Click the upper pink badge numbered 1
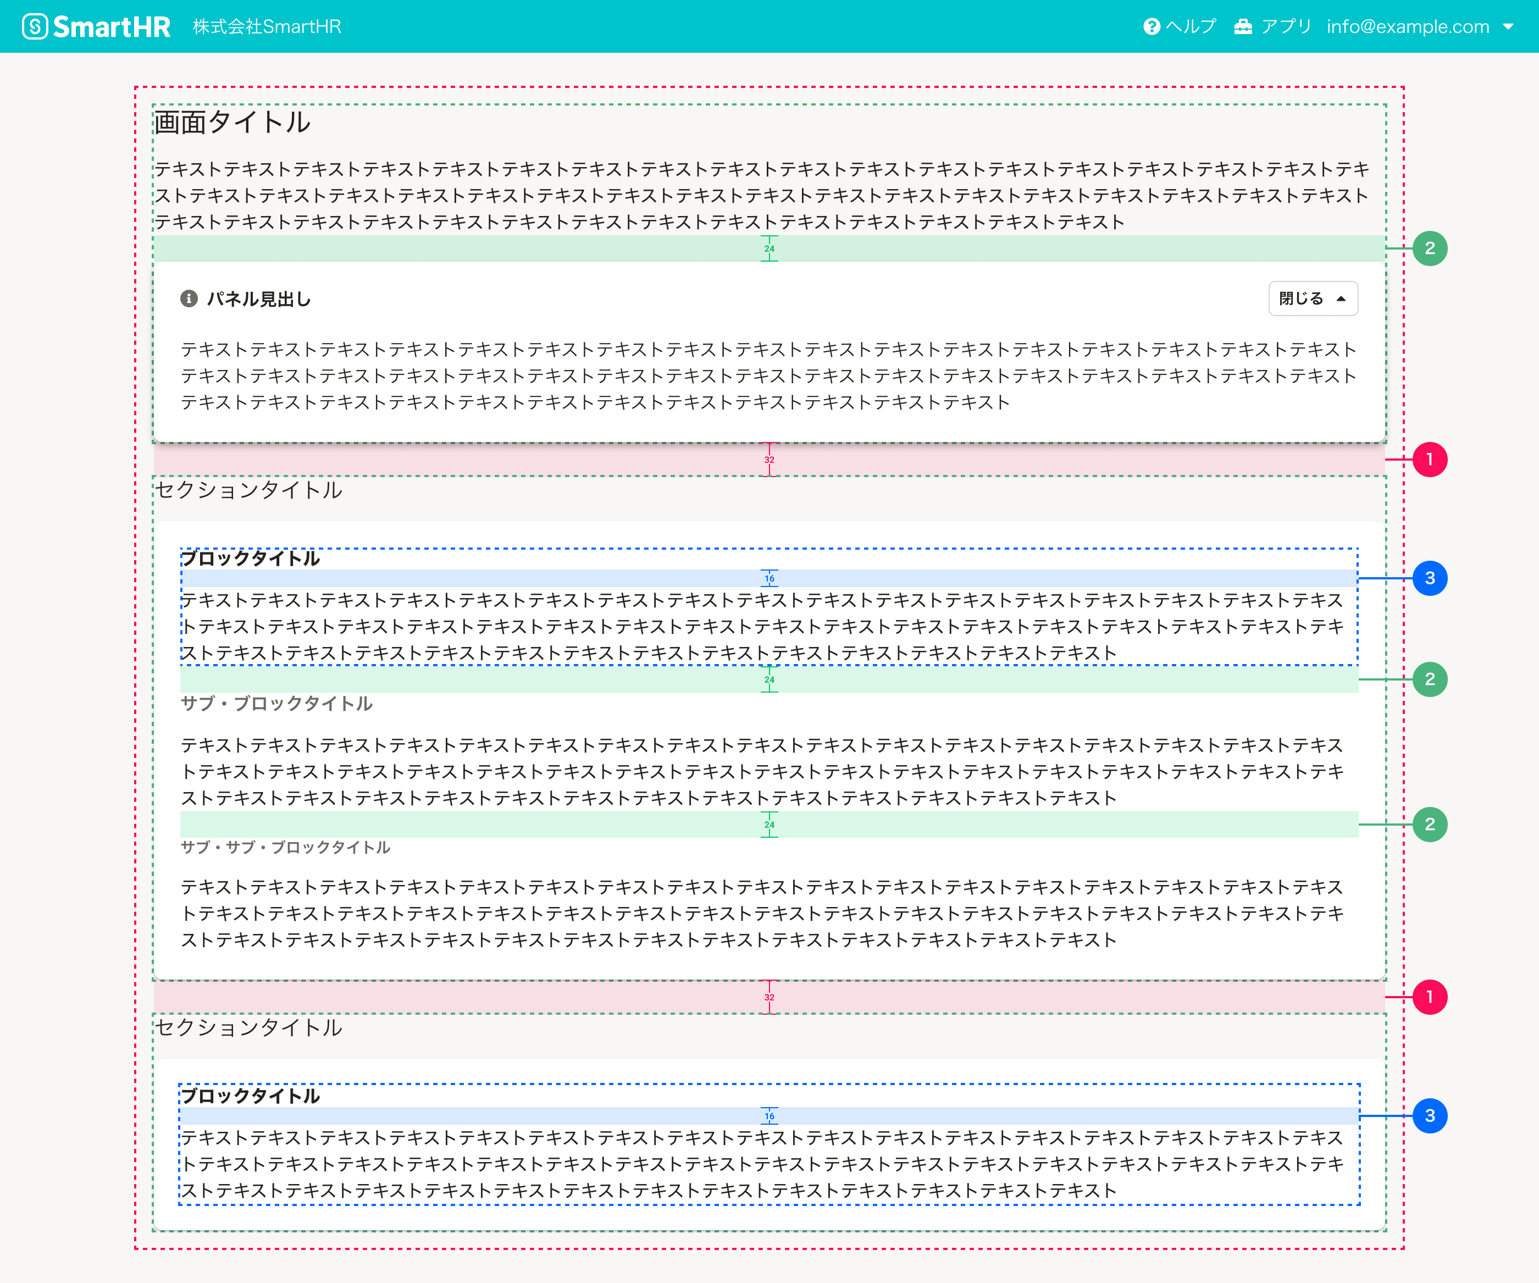This screenshot has height=1283, width=1539. click(x=1429, y=460)
